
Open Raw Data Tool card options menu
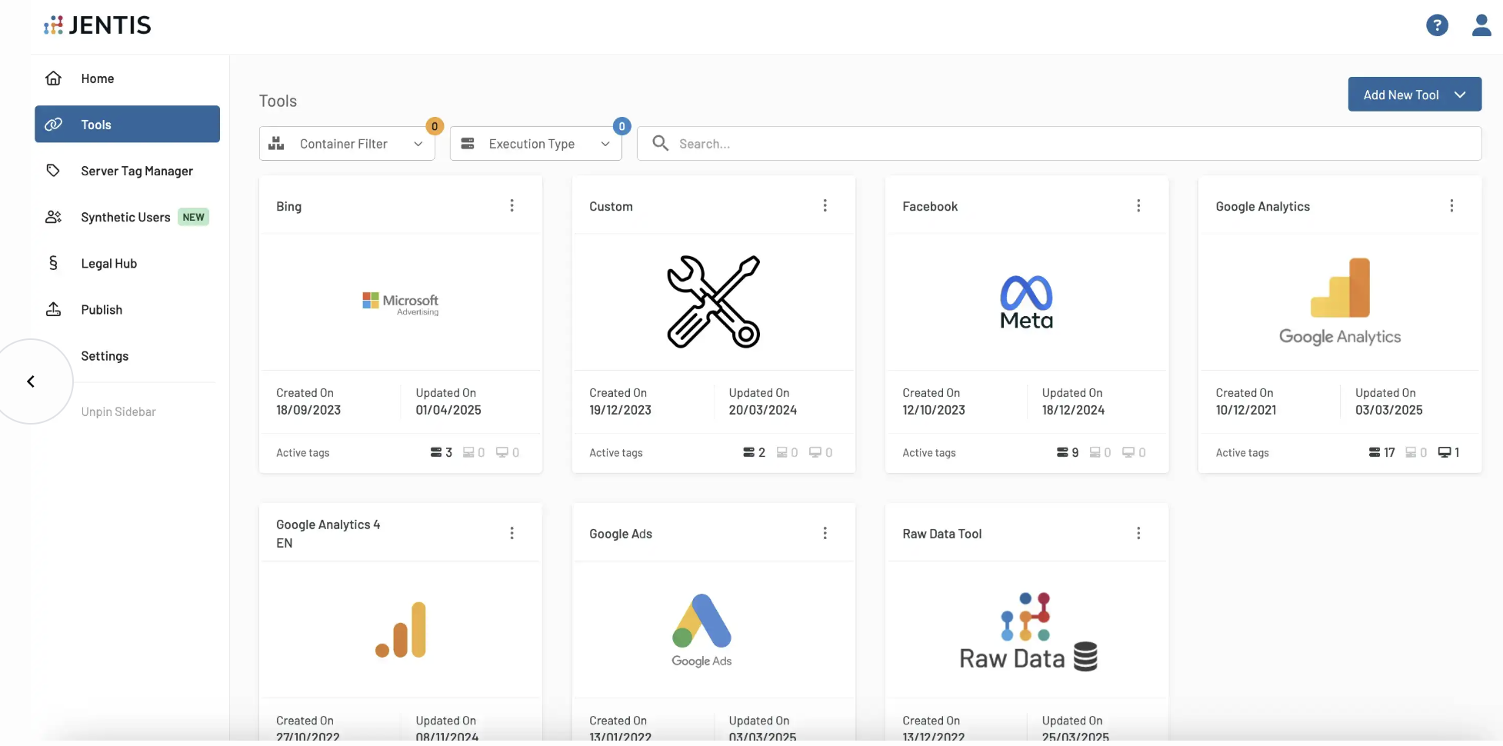click(1138, 533)
